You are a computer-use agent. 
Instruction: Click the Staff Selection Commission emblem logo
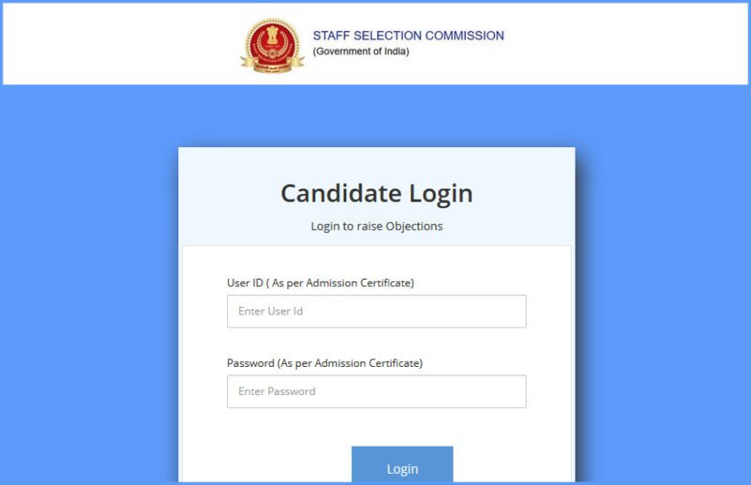point(271,45)
